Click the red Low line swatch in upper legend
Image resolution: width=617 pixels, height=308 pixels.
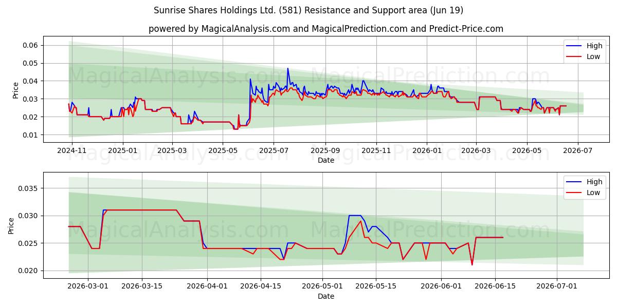point(574,57)
